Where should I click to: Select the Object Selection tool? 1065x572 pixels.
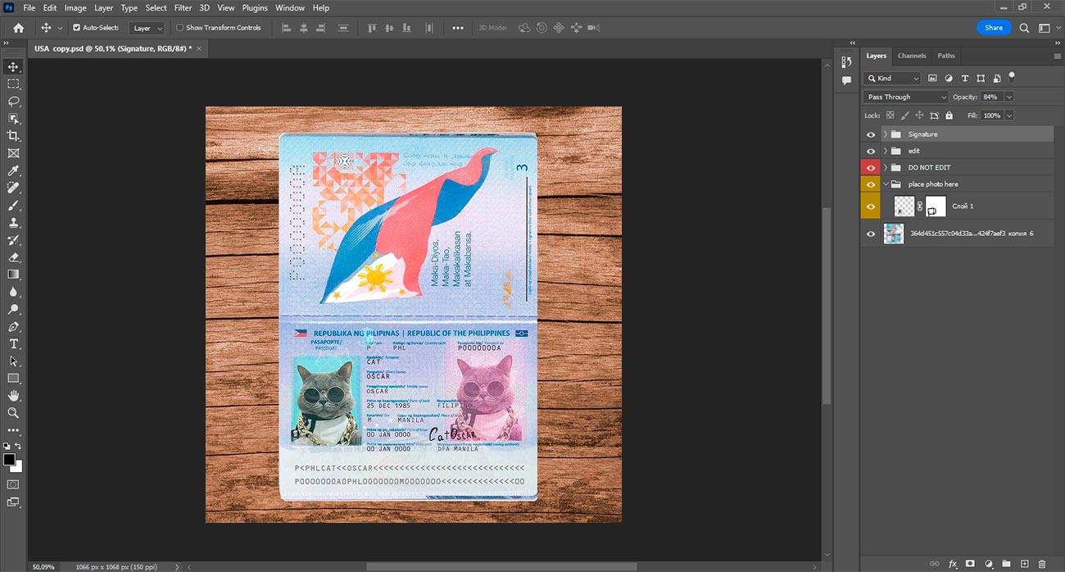pos(13,118)
